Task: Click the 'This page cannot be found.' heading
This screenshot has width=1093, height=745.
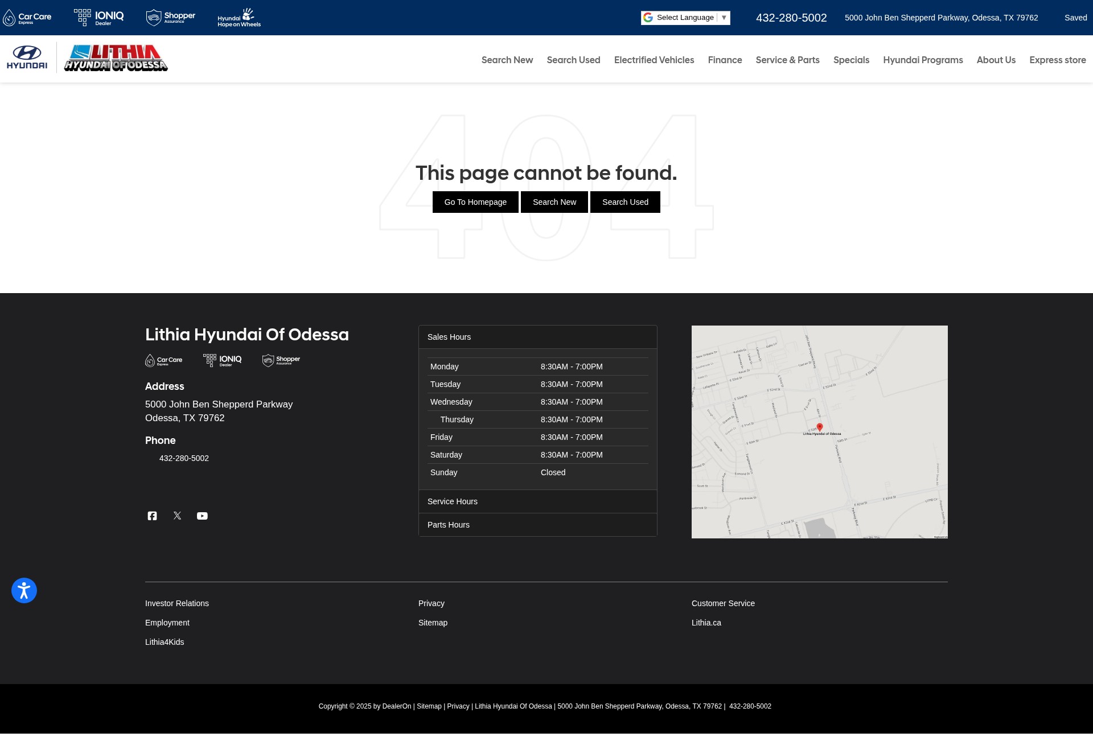Action: click(546, 173)
